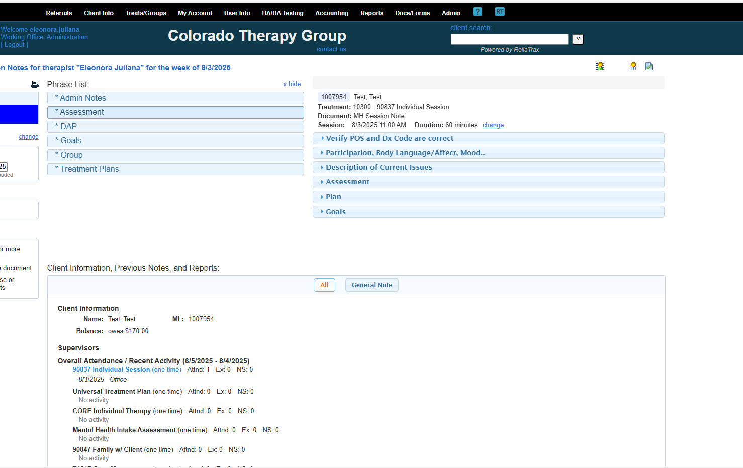Click into the client search field

509,39
